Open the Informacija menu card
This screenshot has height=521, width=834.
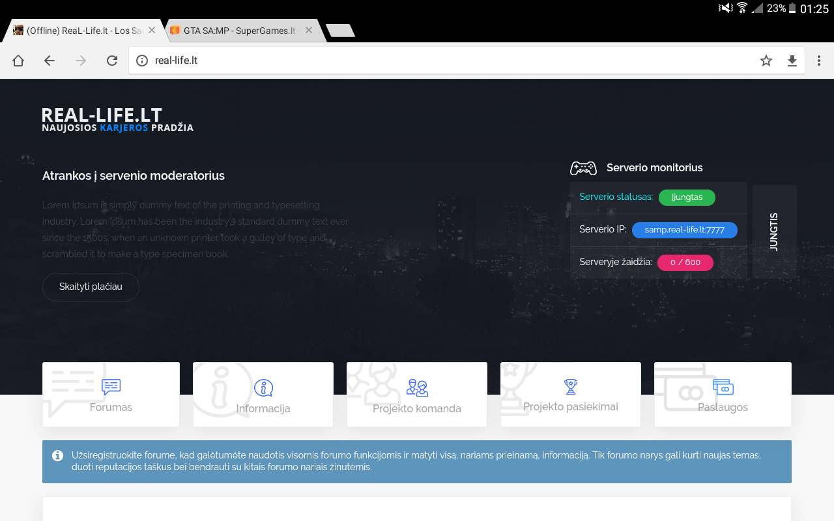263,395
